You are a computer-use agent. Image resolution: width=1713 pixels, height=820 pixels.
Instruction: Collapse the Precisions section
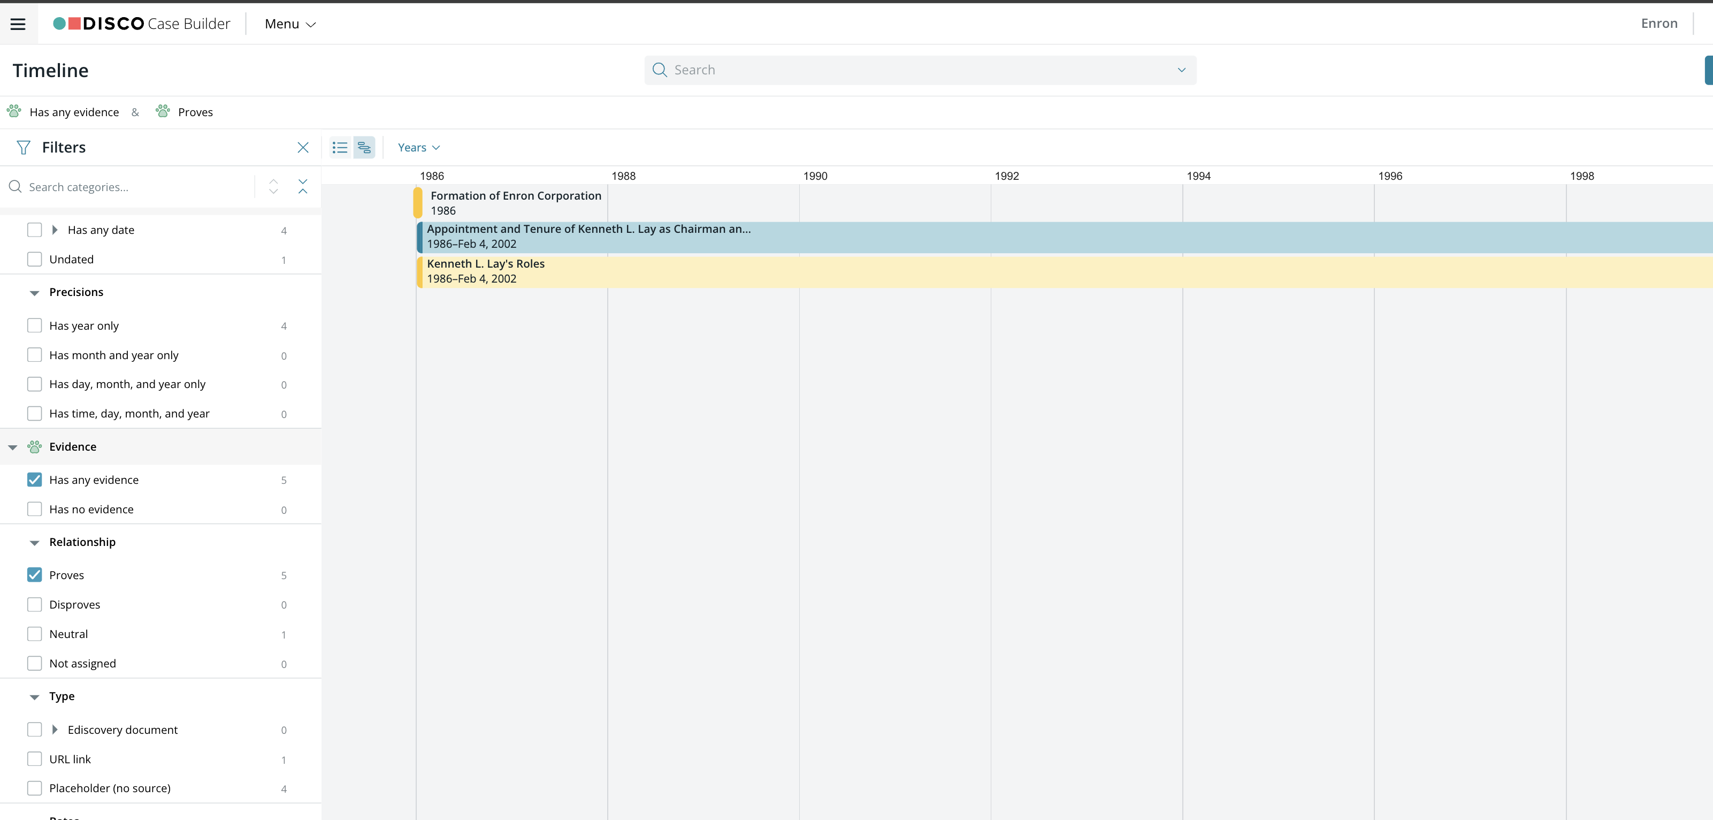(35, 293)
